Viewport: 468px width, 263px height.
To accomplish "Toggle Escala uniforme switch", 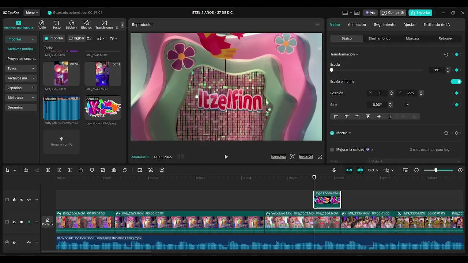I will click(x=456, y=81).
